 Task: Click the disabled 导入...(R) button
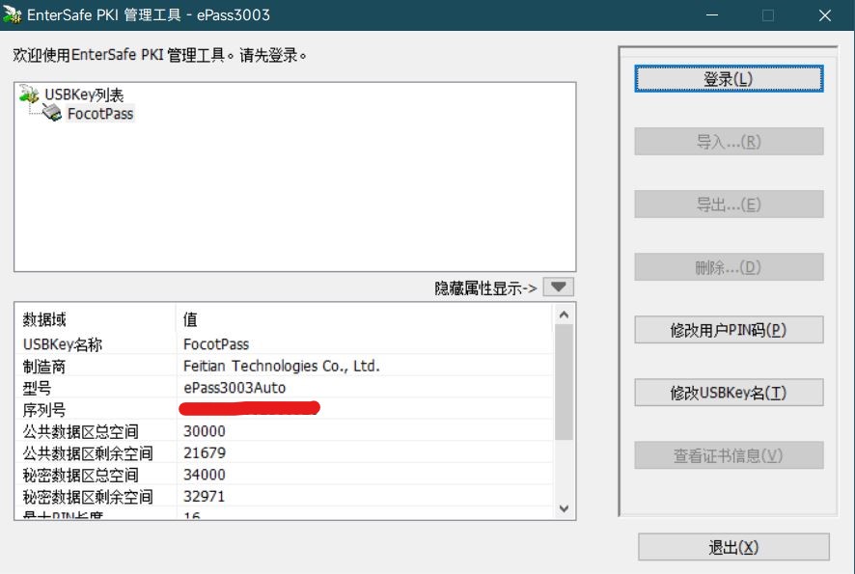(729, 142)
